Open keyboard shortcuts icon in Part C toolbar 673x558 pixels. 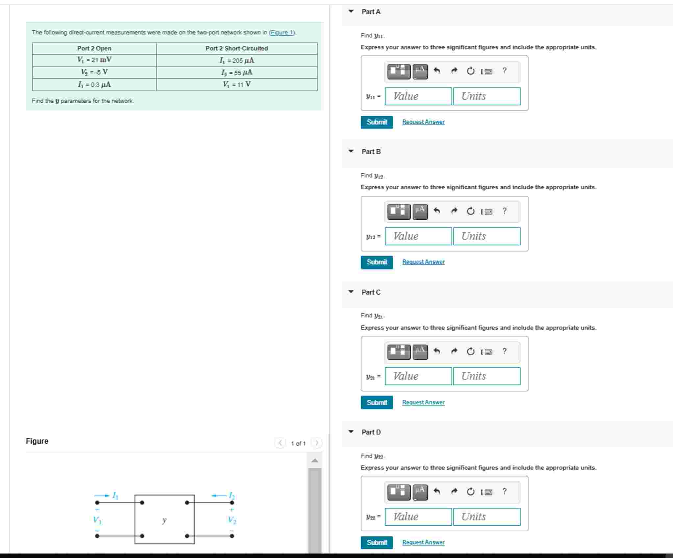[x=487, y=352]
